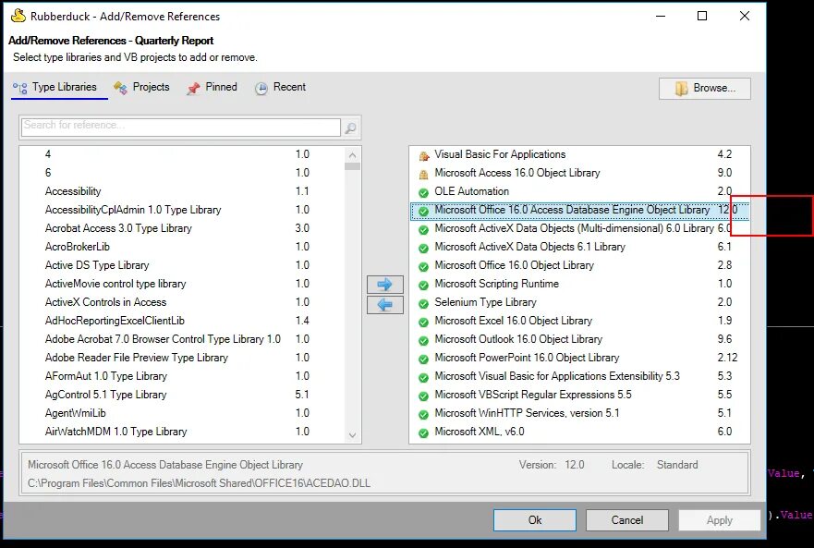This screenshot has width=814, height=548.
Task: Click the green check for Microsoft Excel 16.0 Object Library
Action: 423,322
